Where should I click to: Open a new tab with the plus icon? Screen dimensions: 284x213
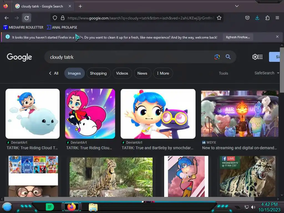tap(80, 6)
